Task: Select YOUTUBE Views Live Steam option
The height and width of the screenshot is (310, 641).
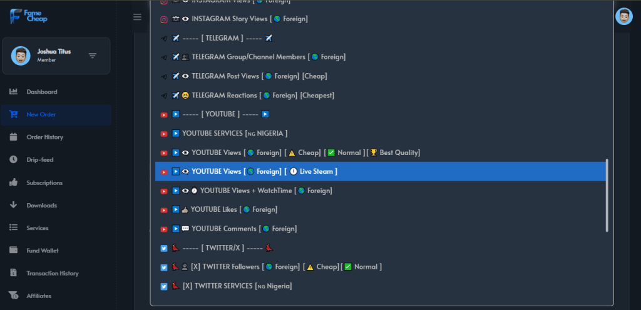Action: (x=380, y=171)
